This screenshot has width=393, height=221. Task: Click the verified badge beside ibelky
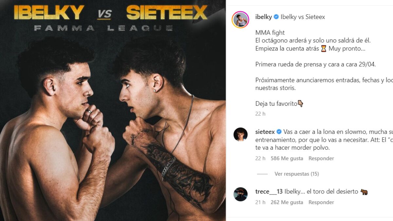tap(276, 17)
